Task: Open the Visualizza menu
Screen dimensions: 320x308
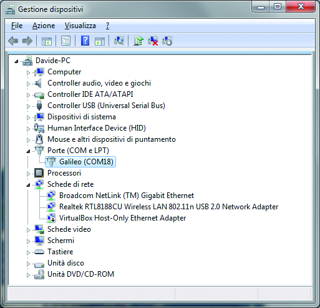Action: pyautogui.click(x=80, y=26)
